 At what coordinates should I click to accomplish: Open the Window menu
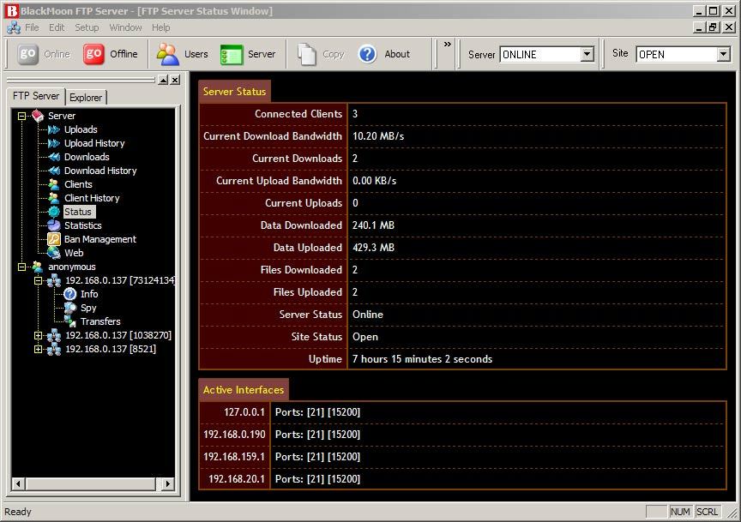point(125,27)
